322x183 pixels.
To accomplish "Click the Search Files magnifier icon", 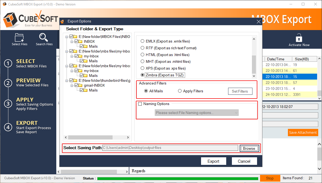I will click(44, 37).
